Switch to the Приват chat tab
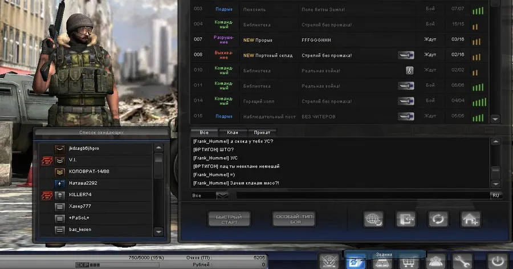 (262, 133)
